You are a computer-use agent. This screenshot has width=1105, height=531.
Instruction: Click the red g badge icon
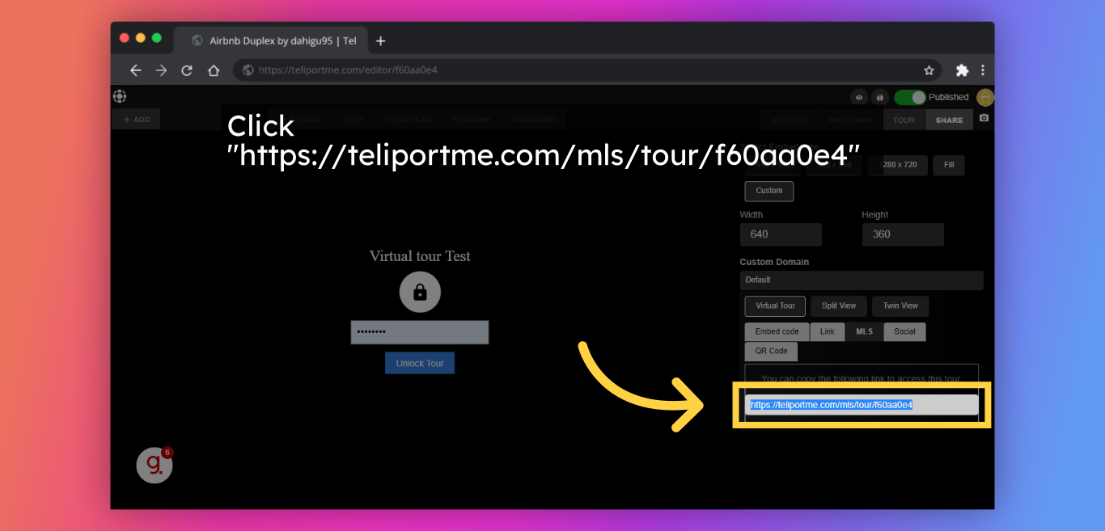click(155, 465)
